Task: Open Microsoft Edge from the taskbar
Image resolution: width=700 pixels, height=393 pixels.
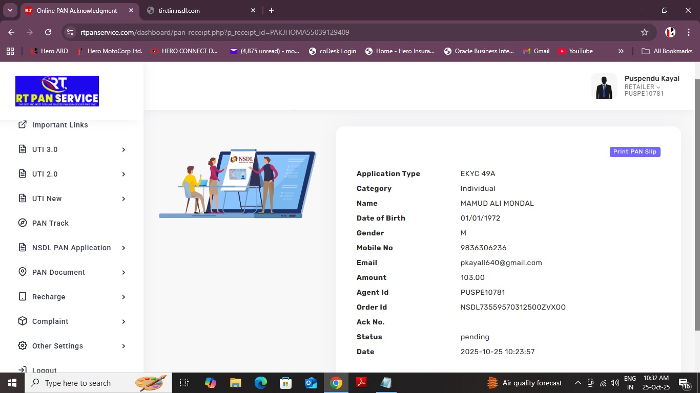Action: [x=261, y=383]
